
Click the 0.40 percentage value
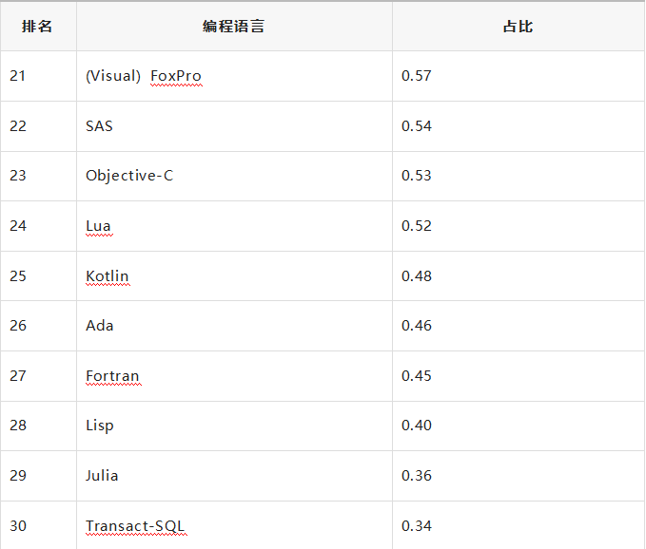416,426
